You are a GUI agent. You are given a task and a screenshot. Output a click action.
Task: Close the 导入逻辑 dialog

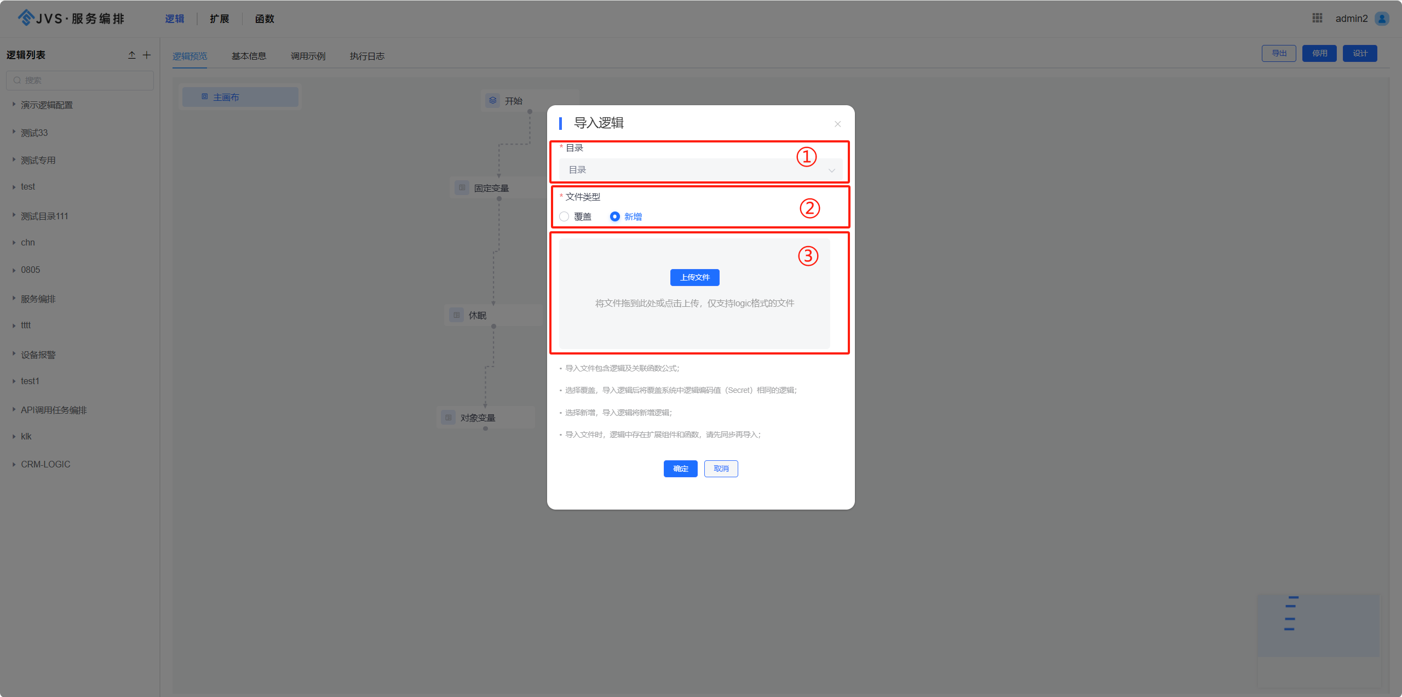tap(837, 124)
